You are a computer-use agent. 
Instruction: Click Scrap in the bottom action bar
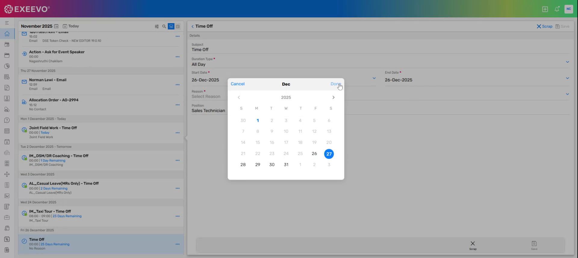[473, 245]
